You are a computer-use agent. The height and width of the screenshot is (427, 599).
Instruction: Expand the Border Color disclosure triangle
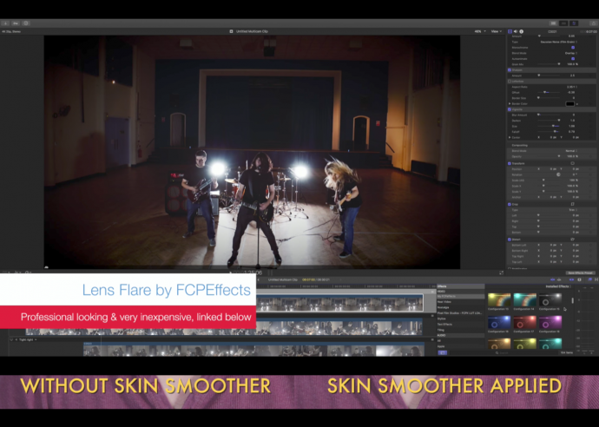[510, 104]
